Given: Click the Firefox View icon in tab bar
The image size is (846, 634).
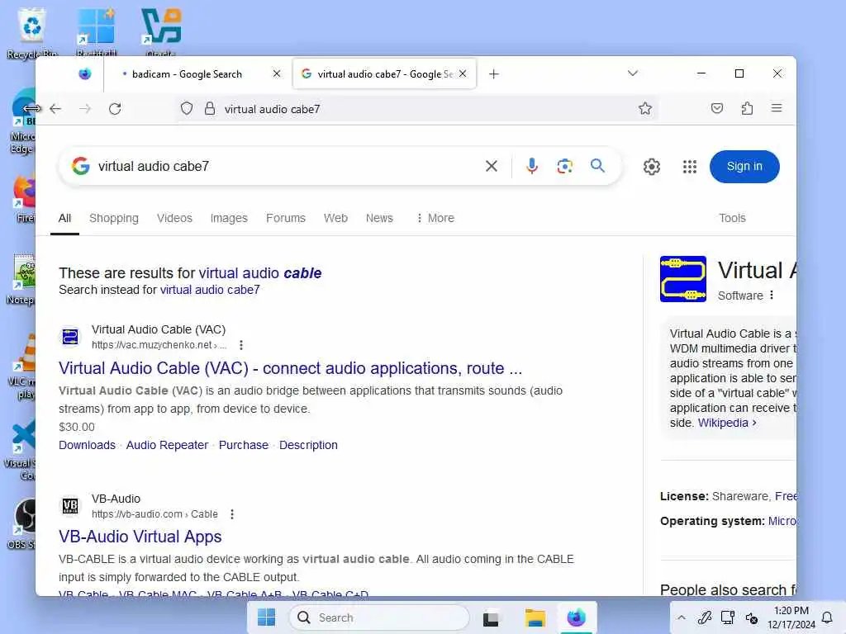Looking at the screenshot, I should pyautogui.click(x=85, y=73).
